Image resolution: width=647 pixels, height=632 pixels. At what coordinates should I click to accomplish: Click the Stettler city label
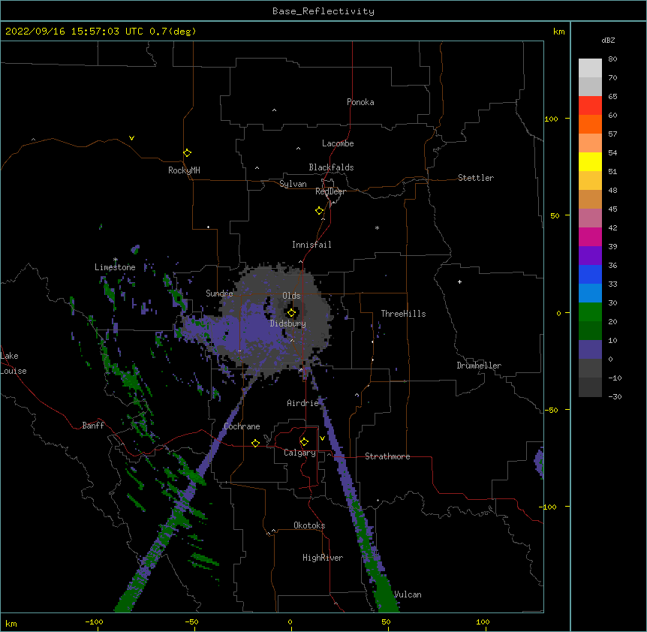pyautogui.click(x=476, y=178)
